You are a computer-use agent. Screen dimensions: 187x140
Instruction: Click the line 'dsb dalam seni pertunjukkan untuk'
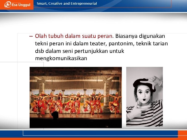tap(79, 51)
